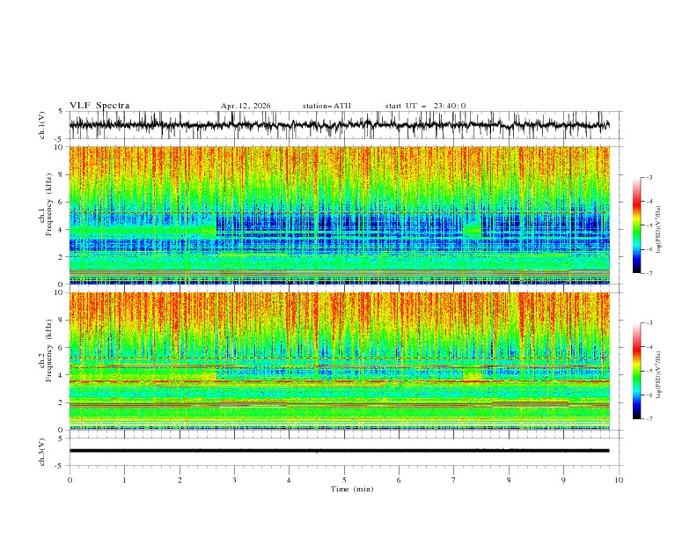
Task: Click the upper 'log(PSD)(V²/Hz)' colorbar label
Action: 658,229
